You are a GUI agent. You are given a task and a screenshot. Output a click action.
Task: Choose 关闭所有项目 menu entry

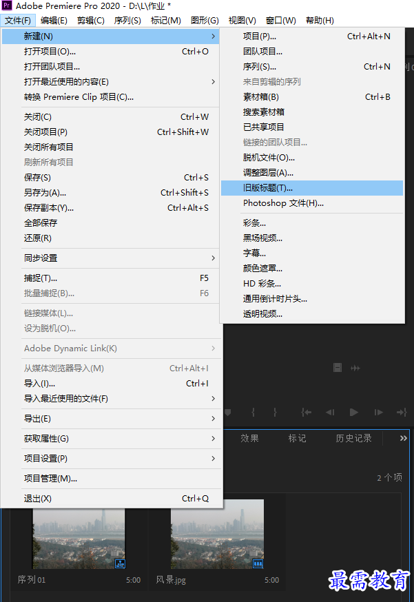(111, 147)
